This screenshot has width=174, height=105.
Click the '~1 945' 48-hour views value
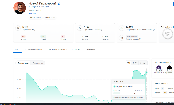click(105, 36)
